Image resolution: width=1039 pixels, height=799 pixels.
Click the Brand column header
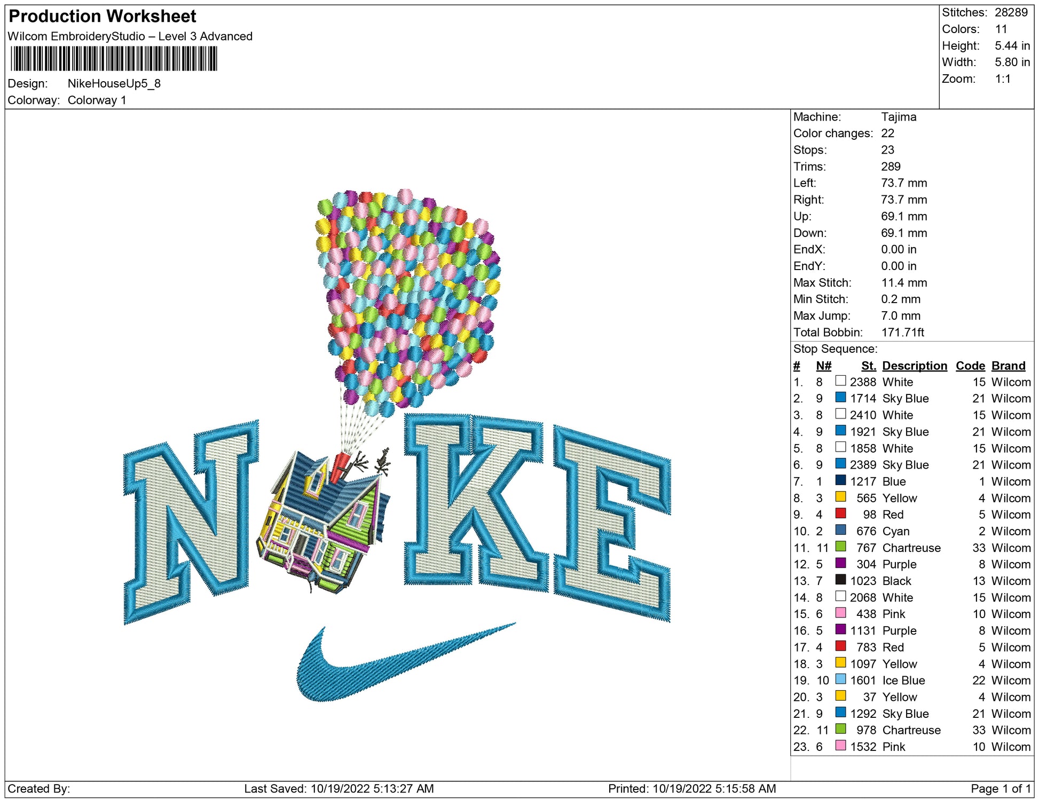tap(1008, 366)
